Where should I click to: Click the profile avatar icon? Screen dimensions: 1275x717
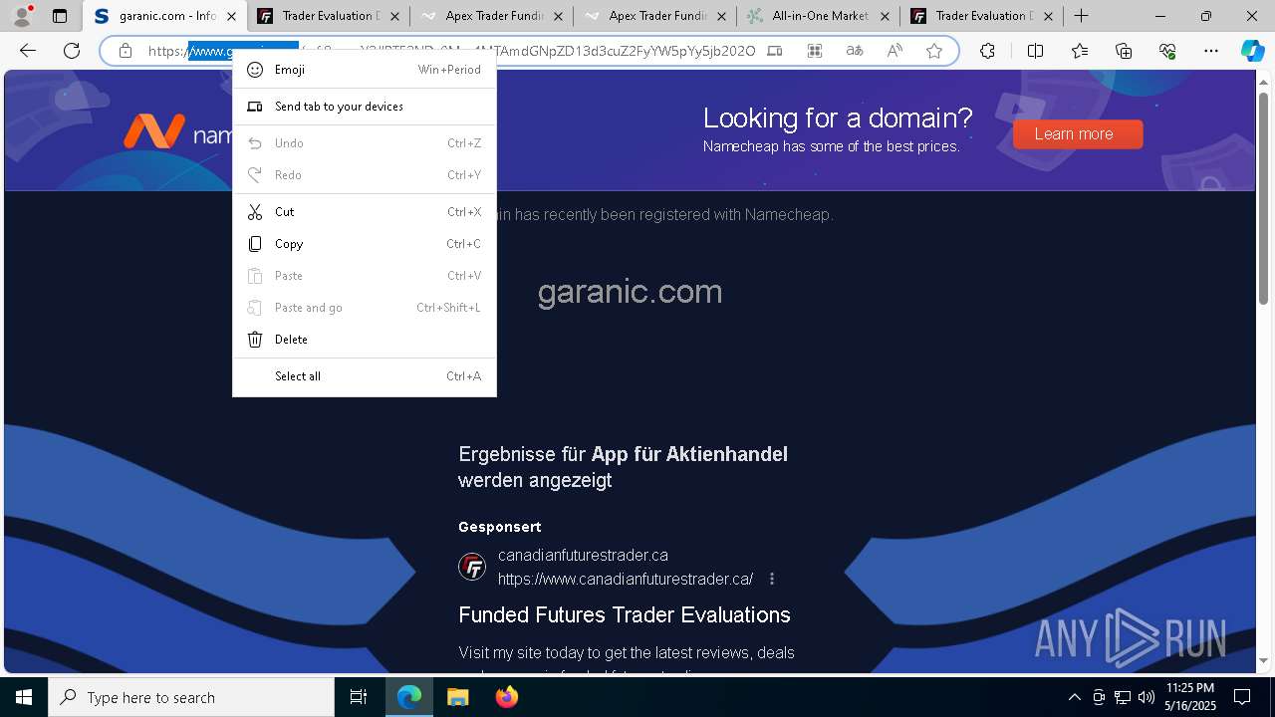pos(22,16)
